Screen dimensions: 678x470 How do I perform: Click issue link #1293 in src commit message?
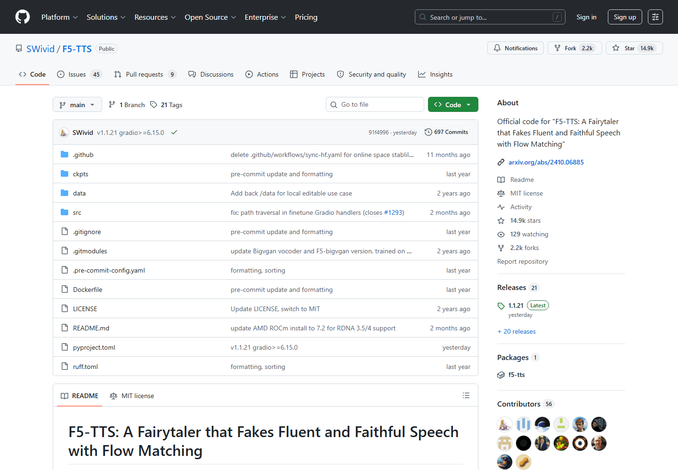click(393, 212)
